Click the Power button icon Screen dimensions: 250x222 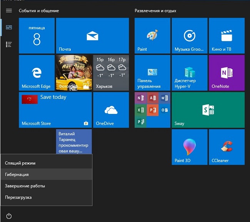(x=9, y=216)
